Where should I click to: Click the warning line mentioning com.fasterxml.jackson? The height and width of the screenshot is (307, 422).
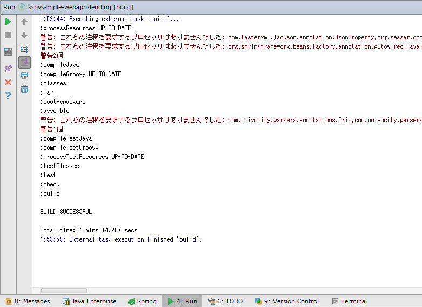pyautogui.click(x=231, y=37)
